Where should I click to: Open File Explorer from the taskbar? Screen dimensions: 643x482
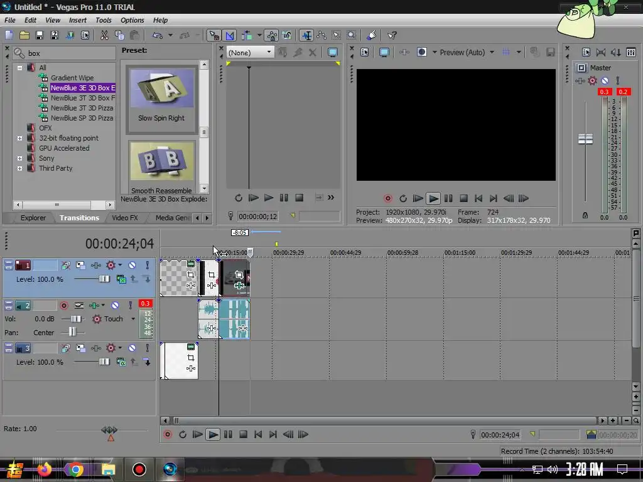[x=108, y=469]
